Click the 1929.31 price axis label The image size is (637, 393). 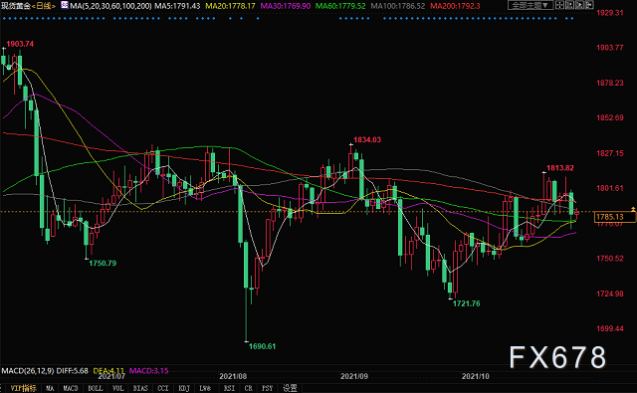pos(610,13)
